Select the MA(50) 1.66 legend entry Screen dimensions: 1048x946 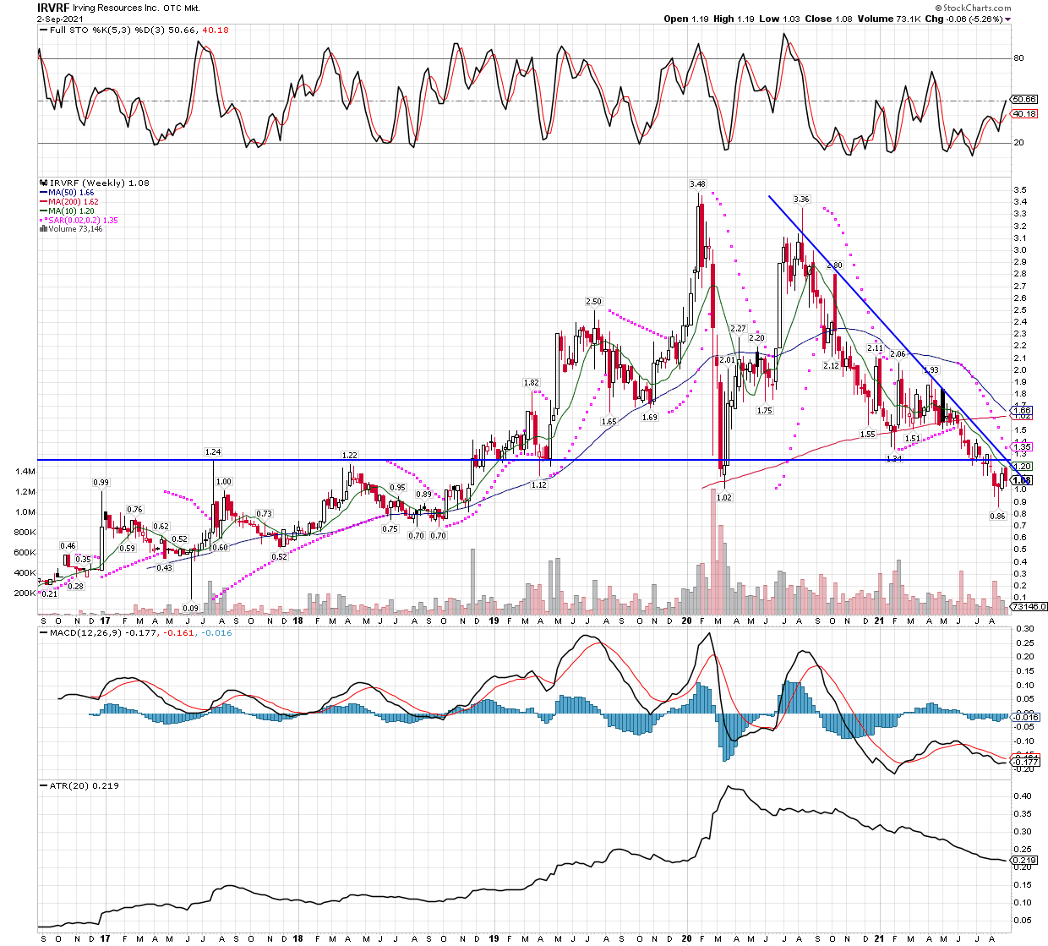point(66,193)
